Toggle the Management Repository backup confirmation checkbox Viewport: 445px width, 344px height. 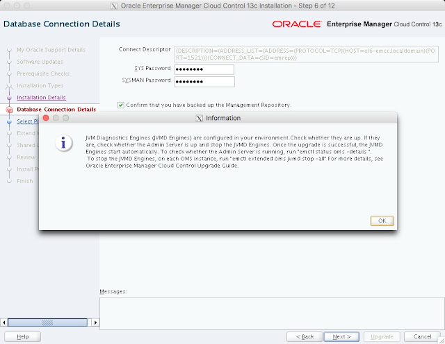coord(121,105)
